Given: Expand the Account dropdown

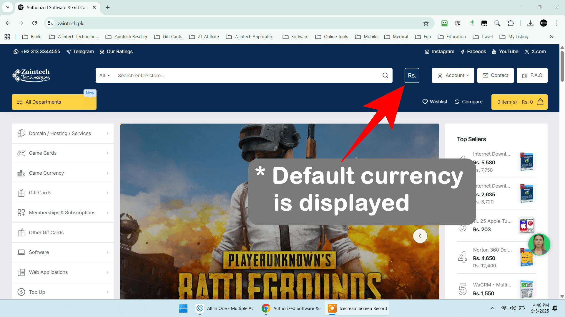Looking at the screenshot, I should pos(453,75).
